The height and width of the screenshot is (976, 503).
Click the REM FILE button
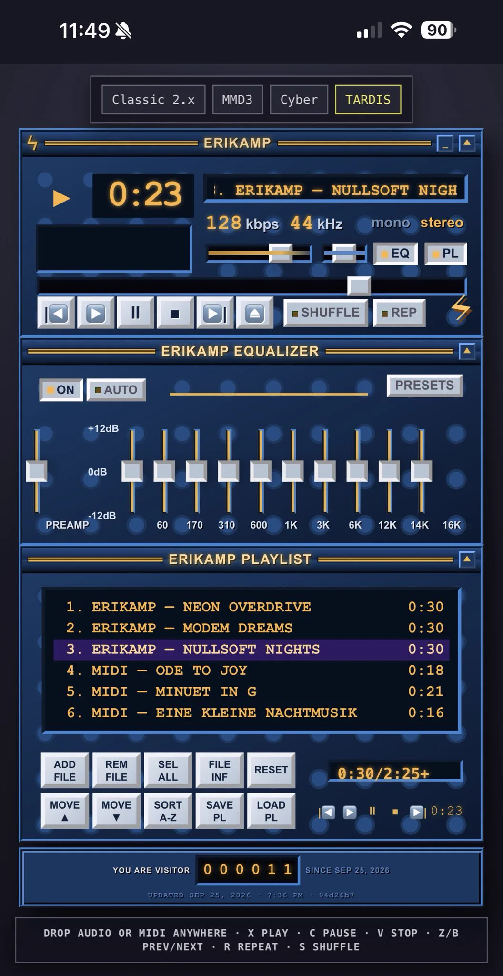tap(116, 771)
